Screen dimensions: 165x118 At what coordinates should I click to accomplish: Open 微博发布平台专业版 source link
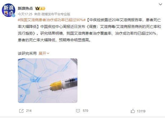(x=56, y=14)
